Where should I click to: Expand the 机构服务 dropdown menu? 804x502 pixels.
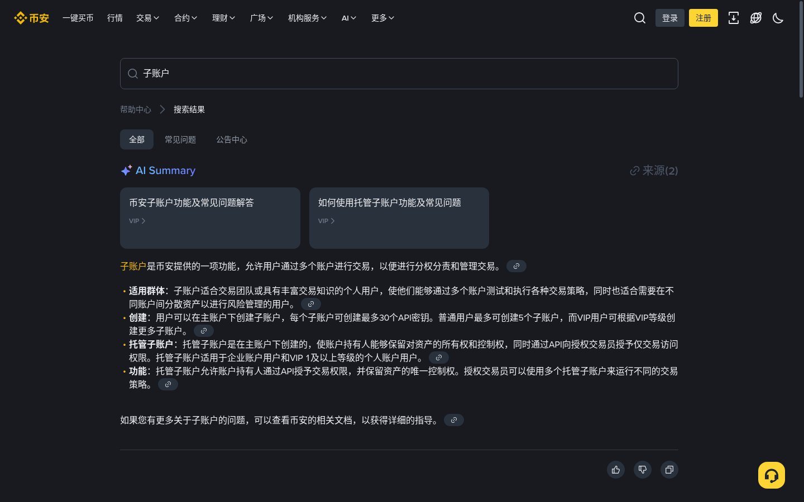pyautogui.click(x=308, y=18)
